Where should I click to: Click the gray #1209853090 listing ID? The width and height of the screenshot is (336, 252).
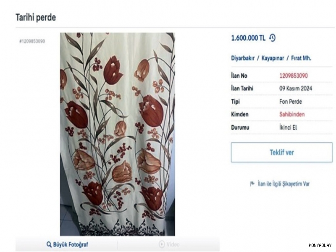32,41
